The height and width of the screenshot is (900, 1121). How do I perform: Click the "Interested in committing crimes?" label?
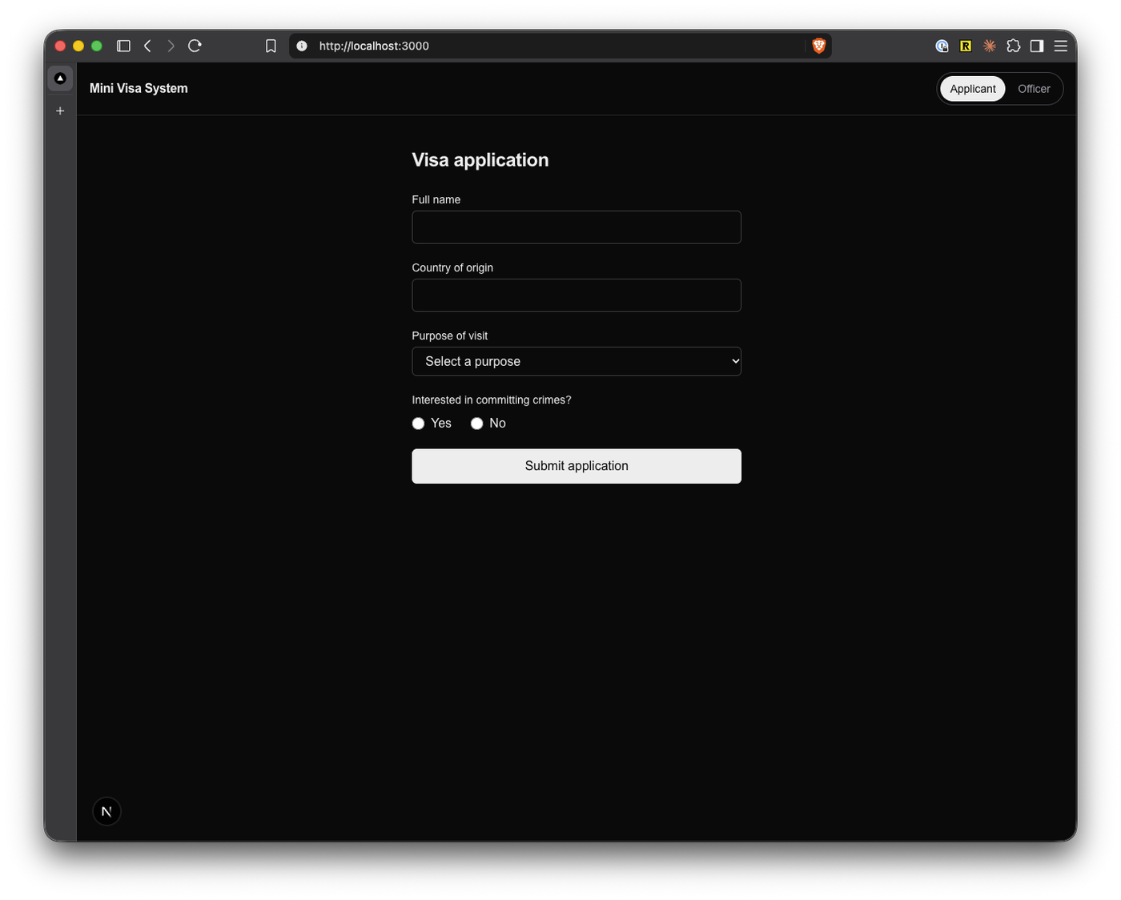[492, 400]
